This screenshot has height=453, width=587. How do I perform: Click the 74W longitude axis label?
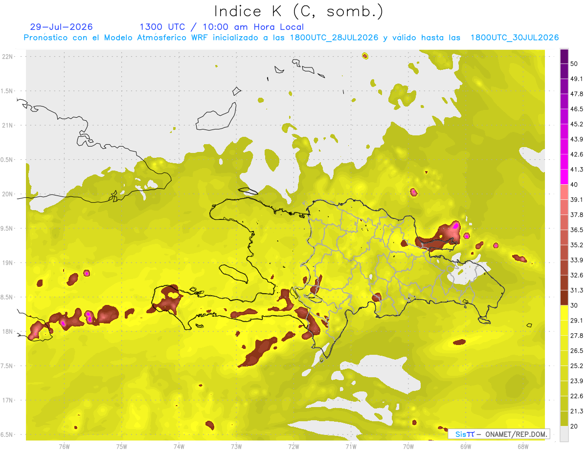click(x=179, y=446)
